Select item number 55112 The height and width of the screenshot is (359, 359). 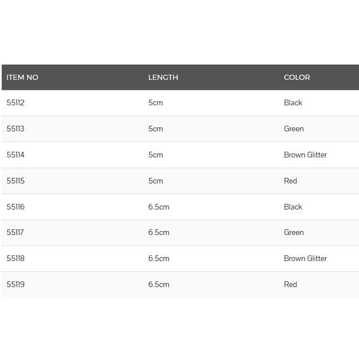click(x=16, y=103)
